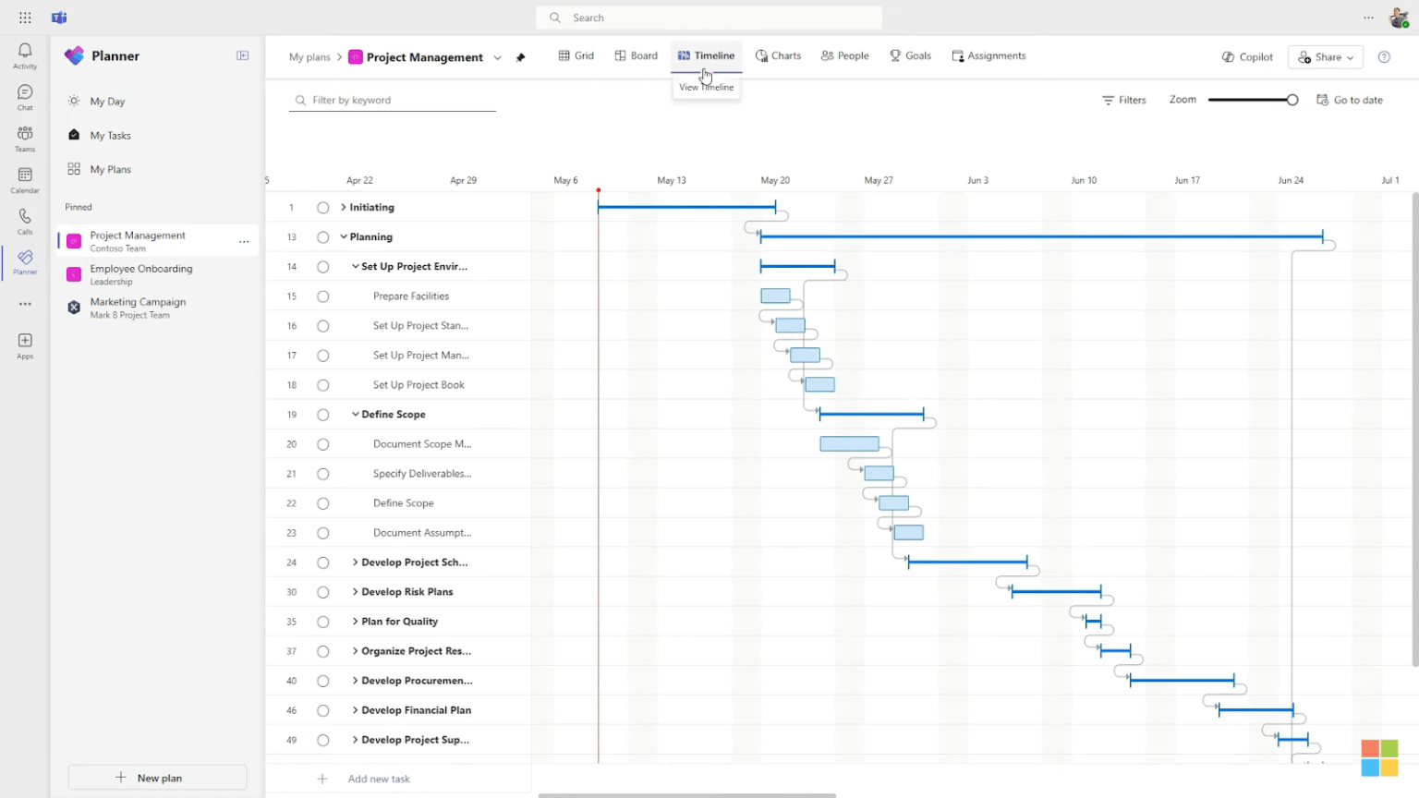
Task: Launch Copilot from the top bar
Action: click(x=1246, y=56)
